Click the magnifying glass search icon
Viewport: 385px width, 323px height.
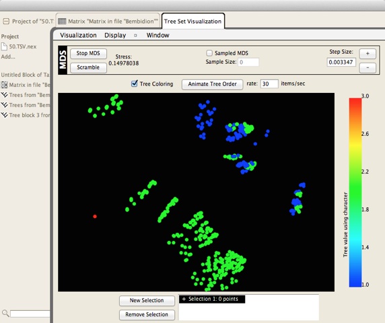5,313
